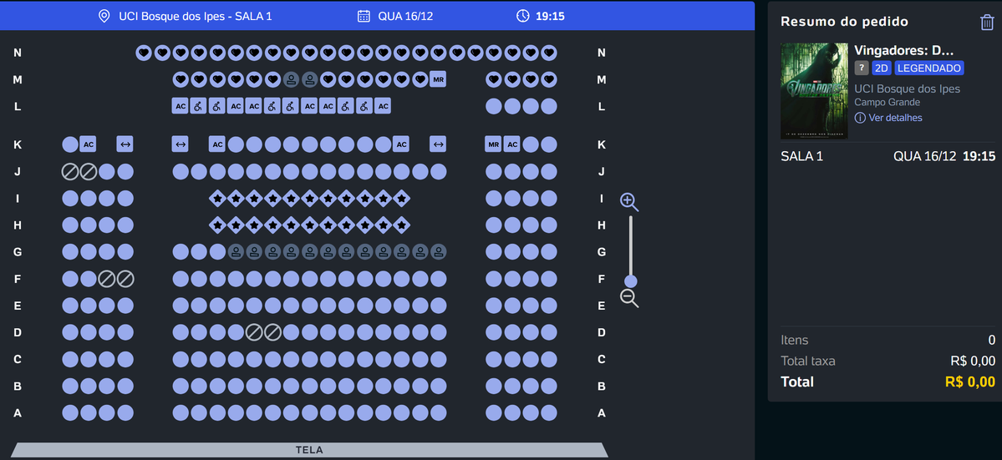Clear the order with the trash icon
The width and height of the screenshot is (1002, 460).
(987, 23)
